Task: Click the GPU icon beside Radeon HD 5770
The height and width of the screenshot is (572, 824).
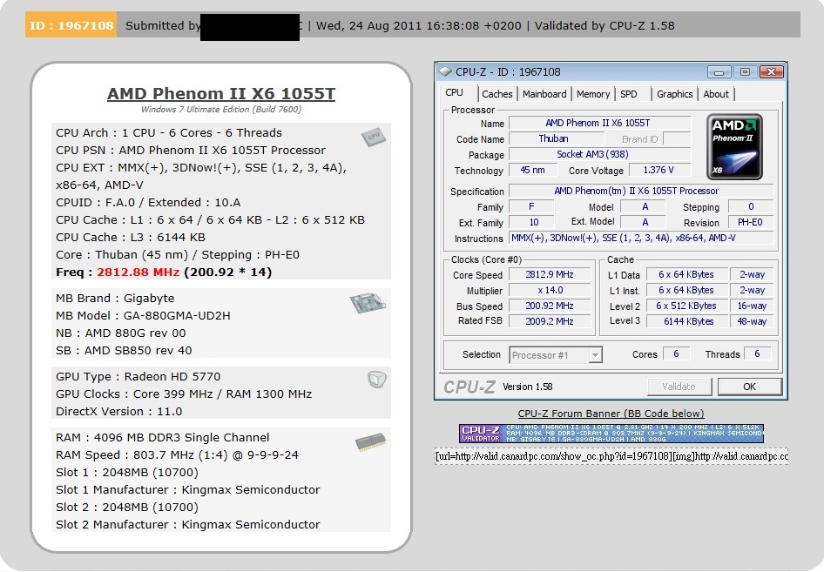Action: (377, 379)
